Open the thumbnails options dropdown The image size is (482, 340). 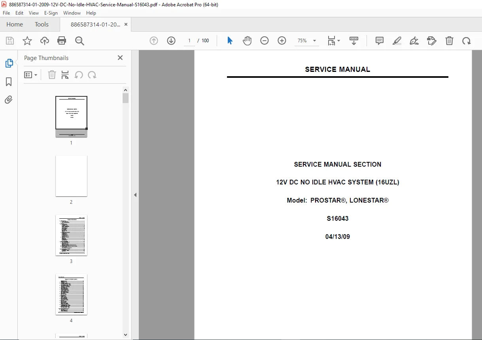[30, 75]
